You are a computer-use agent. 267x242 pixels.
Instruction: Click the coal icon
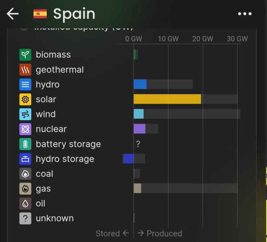(x=25, y=173)
